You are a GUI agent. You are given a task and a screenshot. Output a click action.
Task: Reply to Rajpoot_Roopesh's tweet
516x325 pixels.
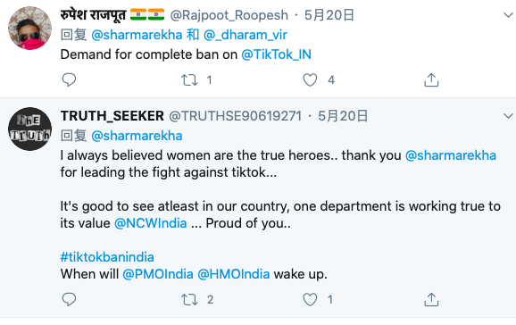click(x=69, y=79)
